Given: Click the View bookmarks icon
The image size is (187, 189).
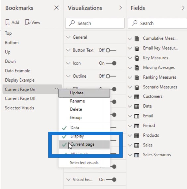Looking at the screenshot, I should pos(28,22).
